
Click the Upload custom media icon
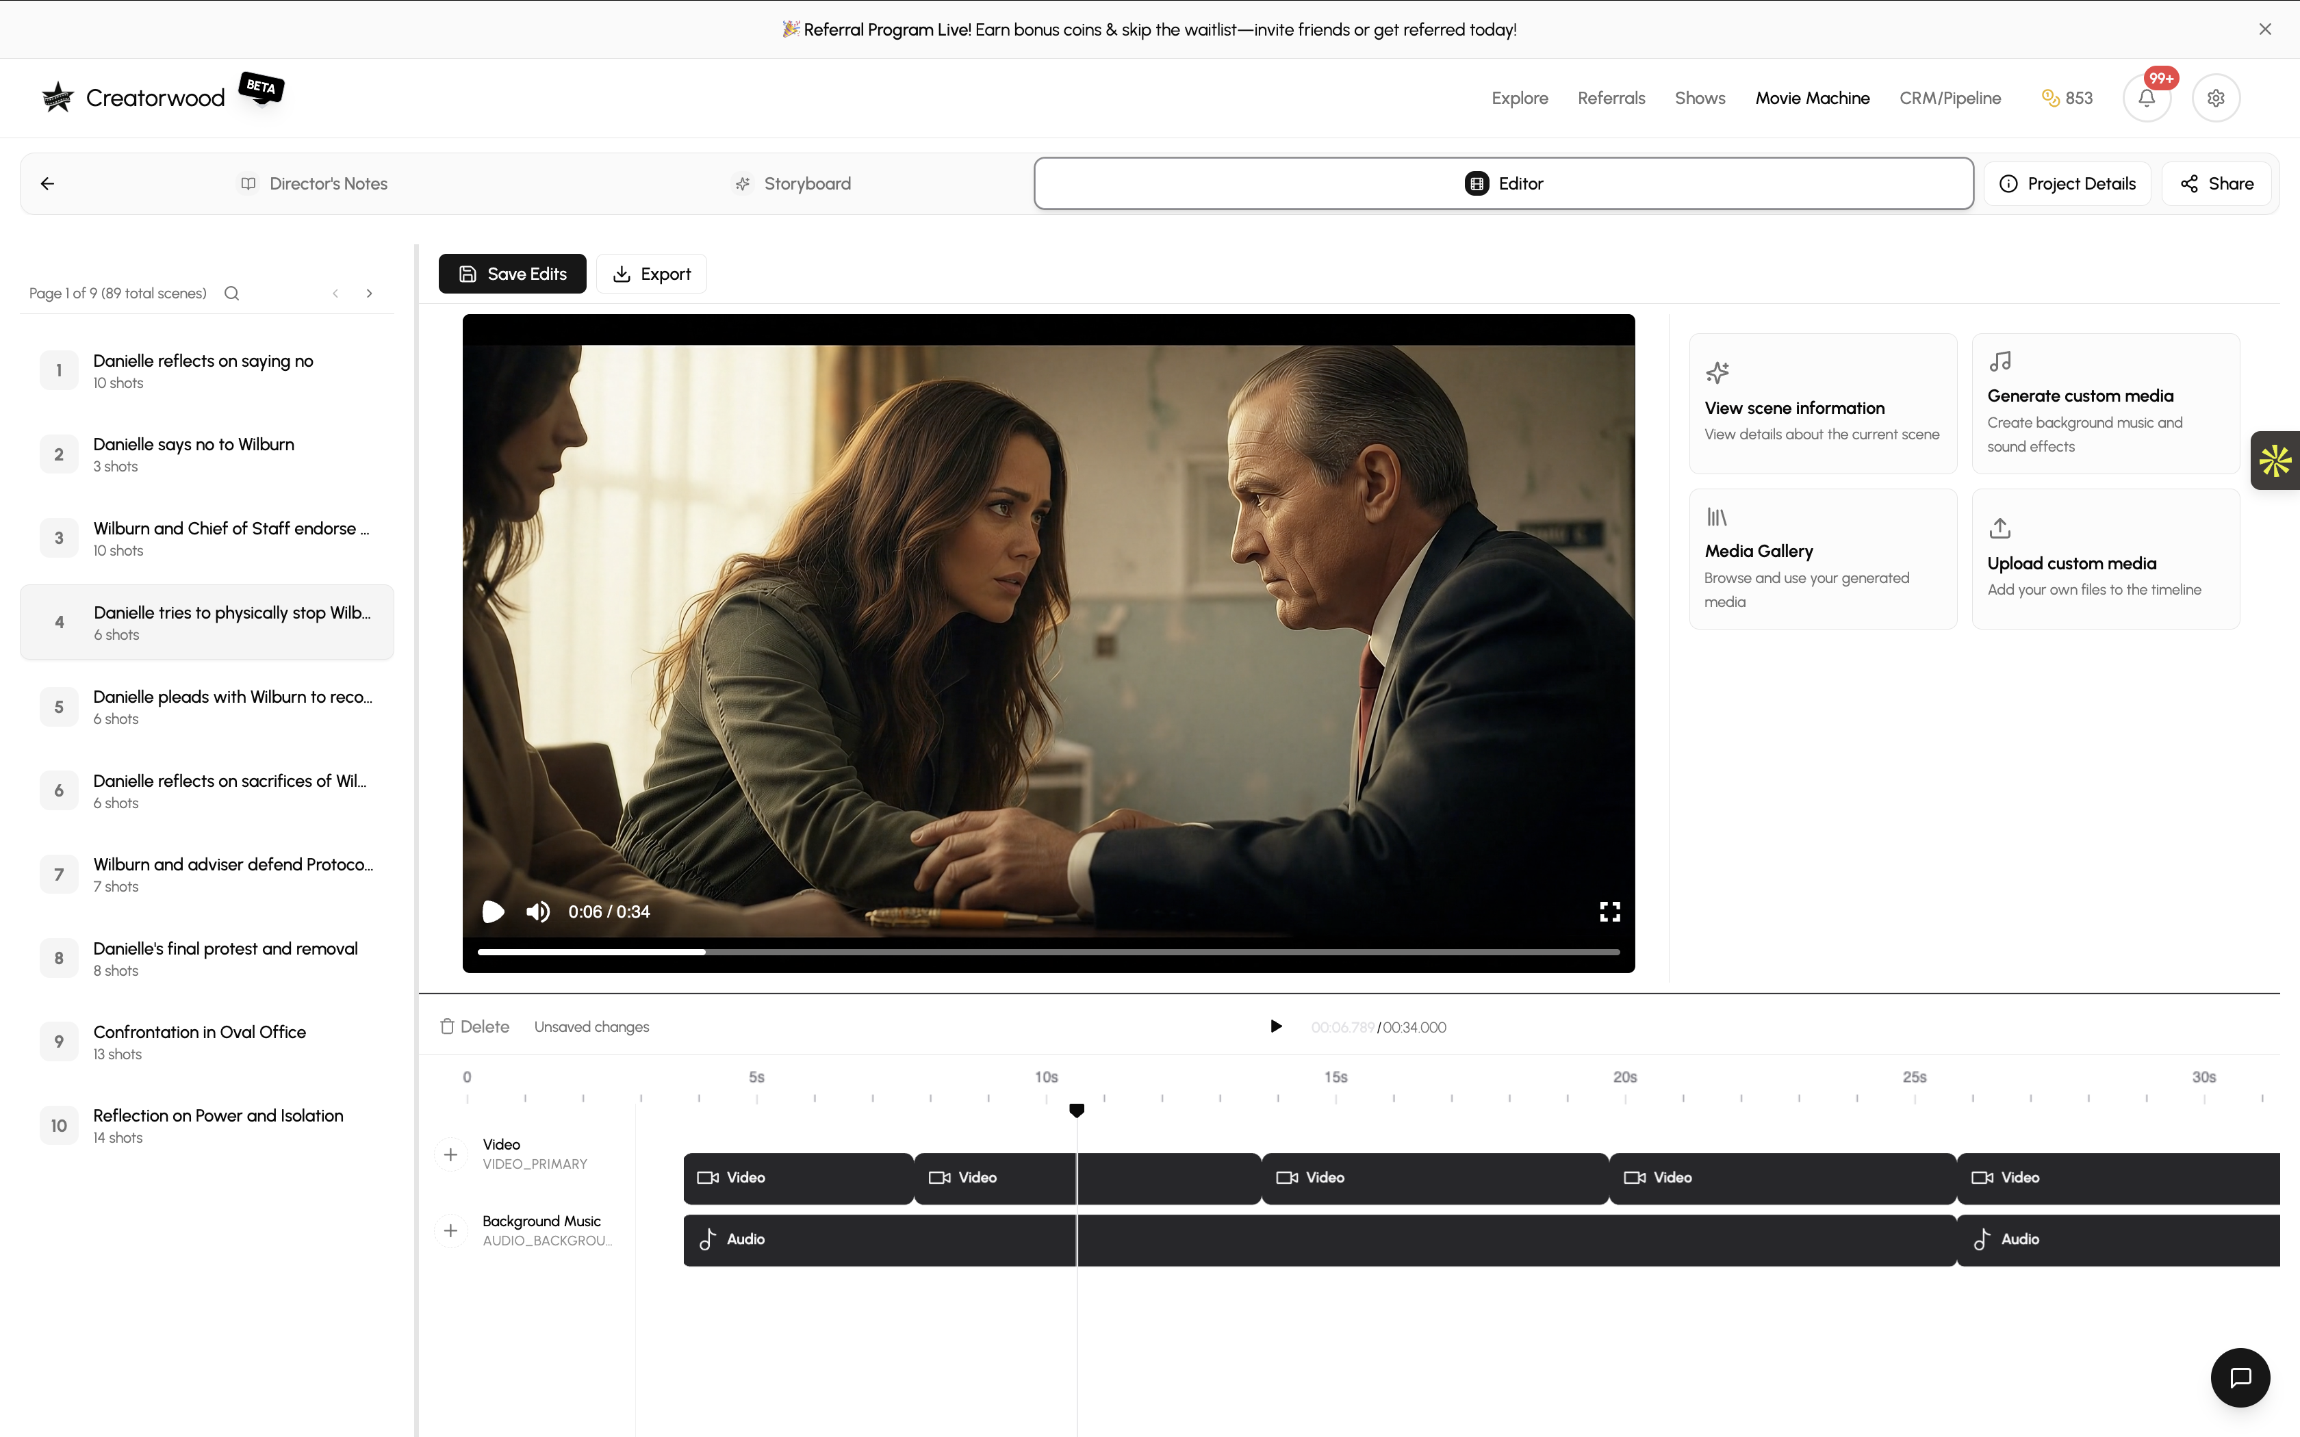coord(1999,528)
